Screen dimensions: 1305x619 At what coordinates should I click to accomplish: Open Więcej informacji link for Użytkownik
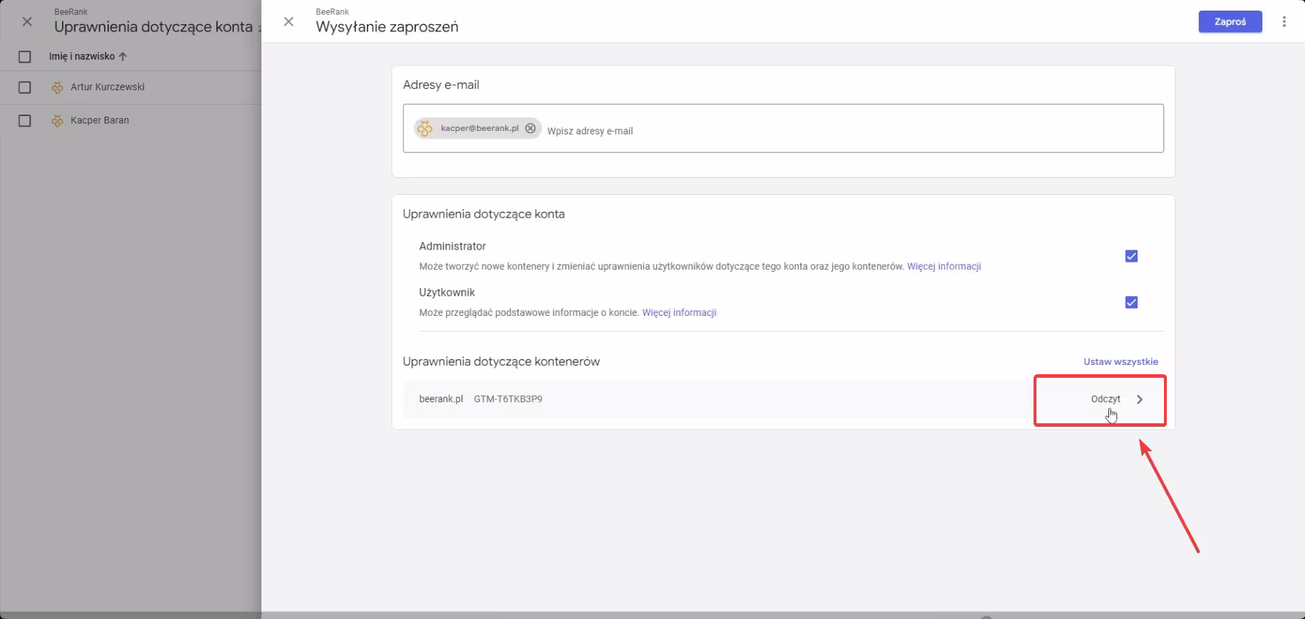click(679, 313)
